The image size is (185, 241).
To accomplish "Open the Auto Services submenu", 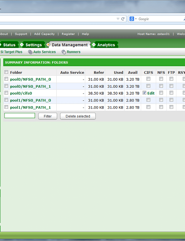I will 44,52.
